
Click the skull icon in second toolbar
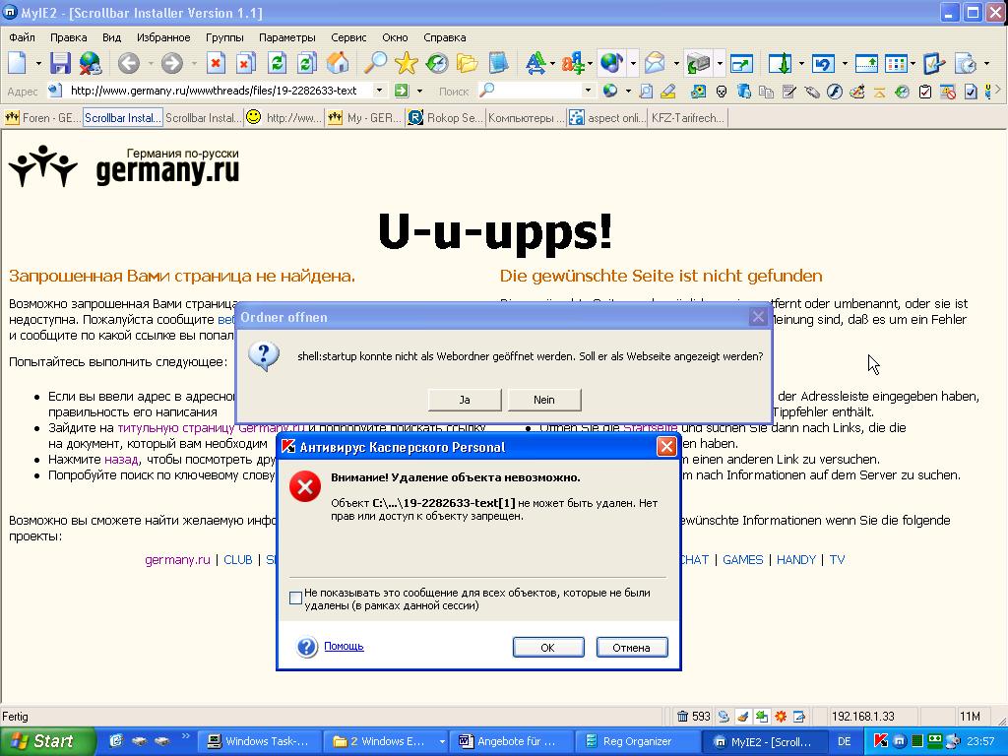(x=722, y=92)
